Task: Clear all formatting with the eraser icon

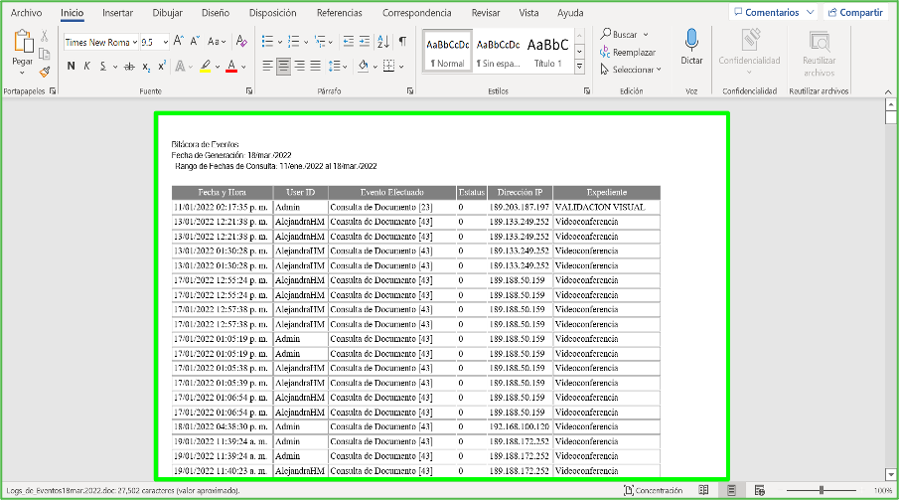Action: point(239,42)
